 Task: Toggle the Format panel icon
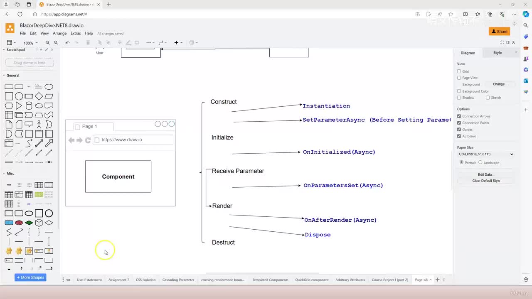click(508, 42)
